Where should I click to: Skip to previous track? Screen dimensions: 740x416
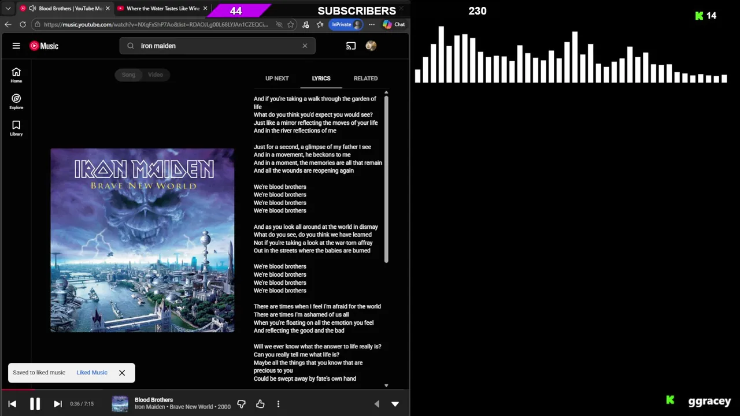12,404
